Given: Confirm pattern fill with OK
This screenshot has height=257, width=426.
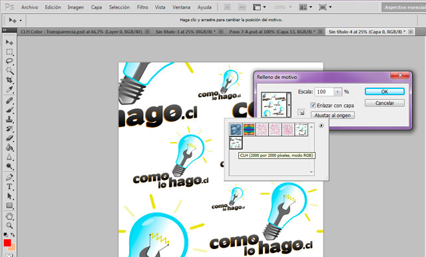Looking at the screenshot, I should (x=385, y=92).
